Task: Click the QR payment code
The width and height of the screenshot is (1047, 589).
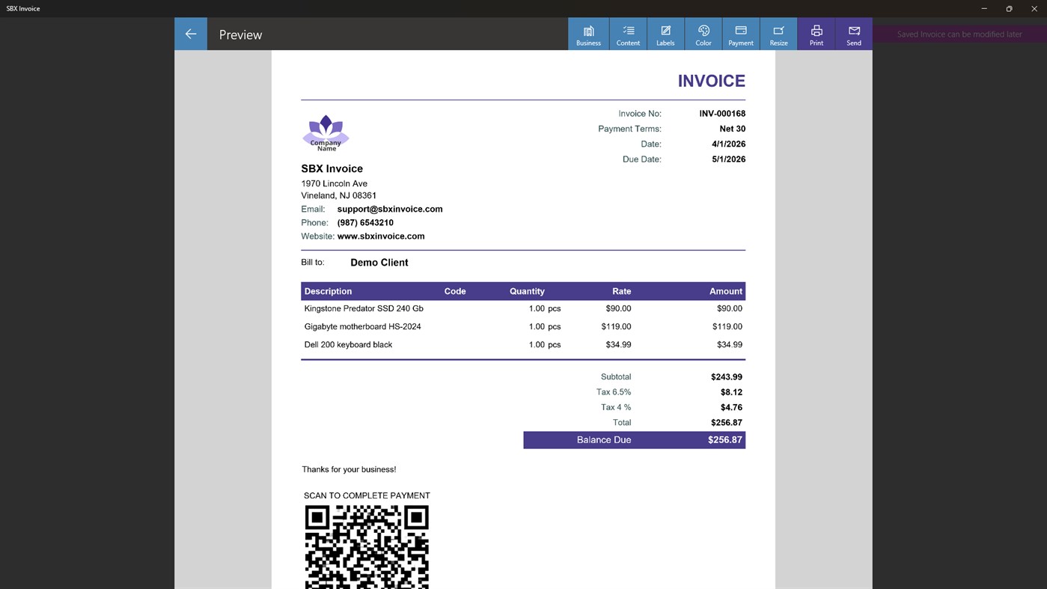Action: 366,546
